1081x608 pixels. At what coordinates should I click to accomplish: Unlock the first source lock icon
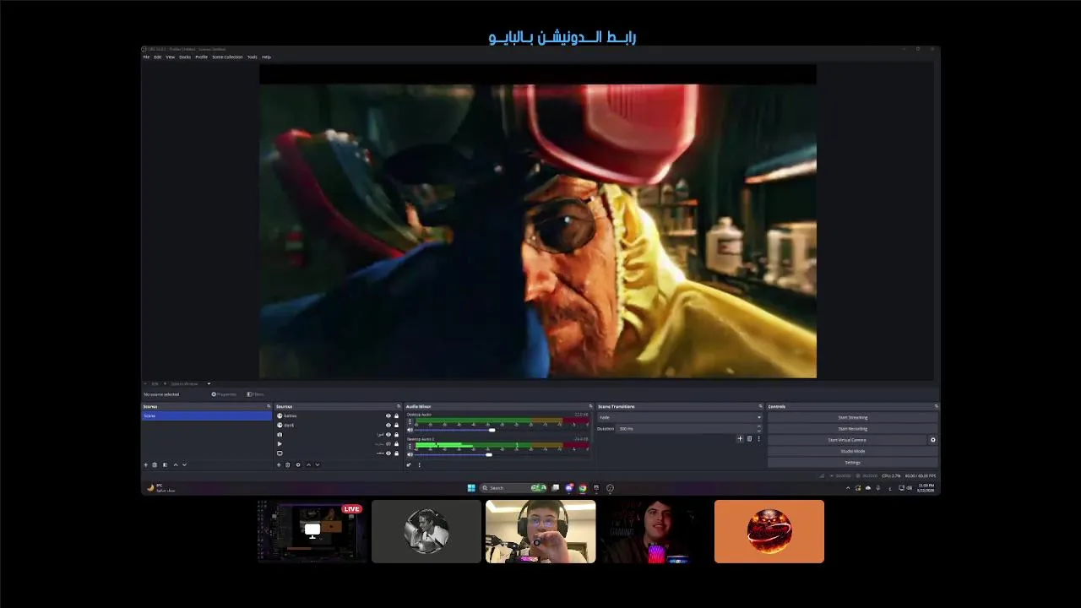click(x=396, y=415)
